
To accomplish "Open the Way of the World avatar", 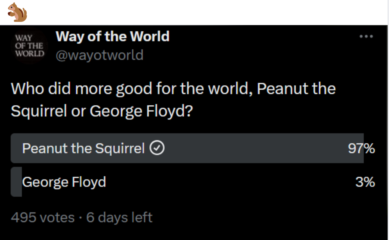I will [30, 46].
